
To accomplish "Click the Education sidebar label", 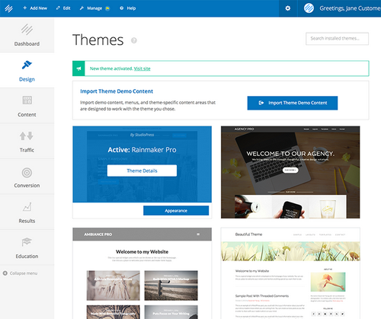I will (x=27, y=257).
